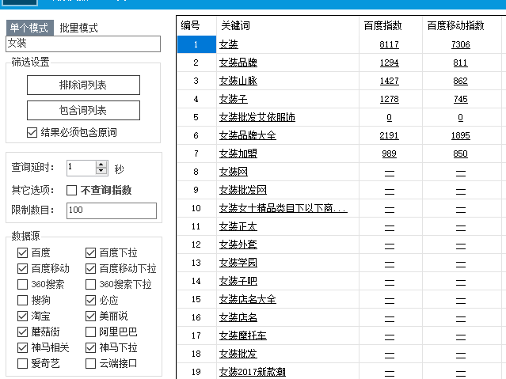
Task: Uncheck 百度下拉 data source
Action: (x=91, y=252)
